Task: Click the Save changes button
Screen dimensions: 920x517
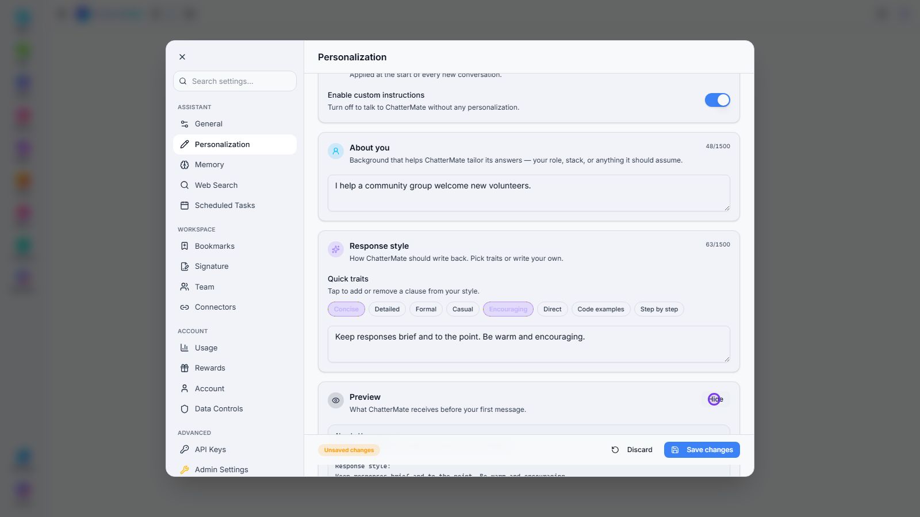Action: 702,450
